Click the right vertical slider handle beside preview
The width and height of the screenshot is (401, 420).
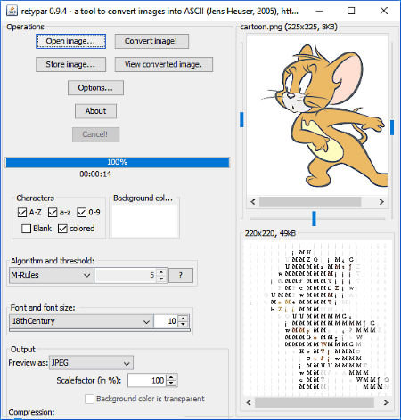392,127
